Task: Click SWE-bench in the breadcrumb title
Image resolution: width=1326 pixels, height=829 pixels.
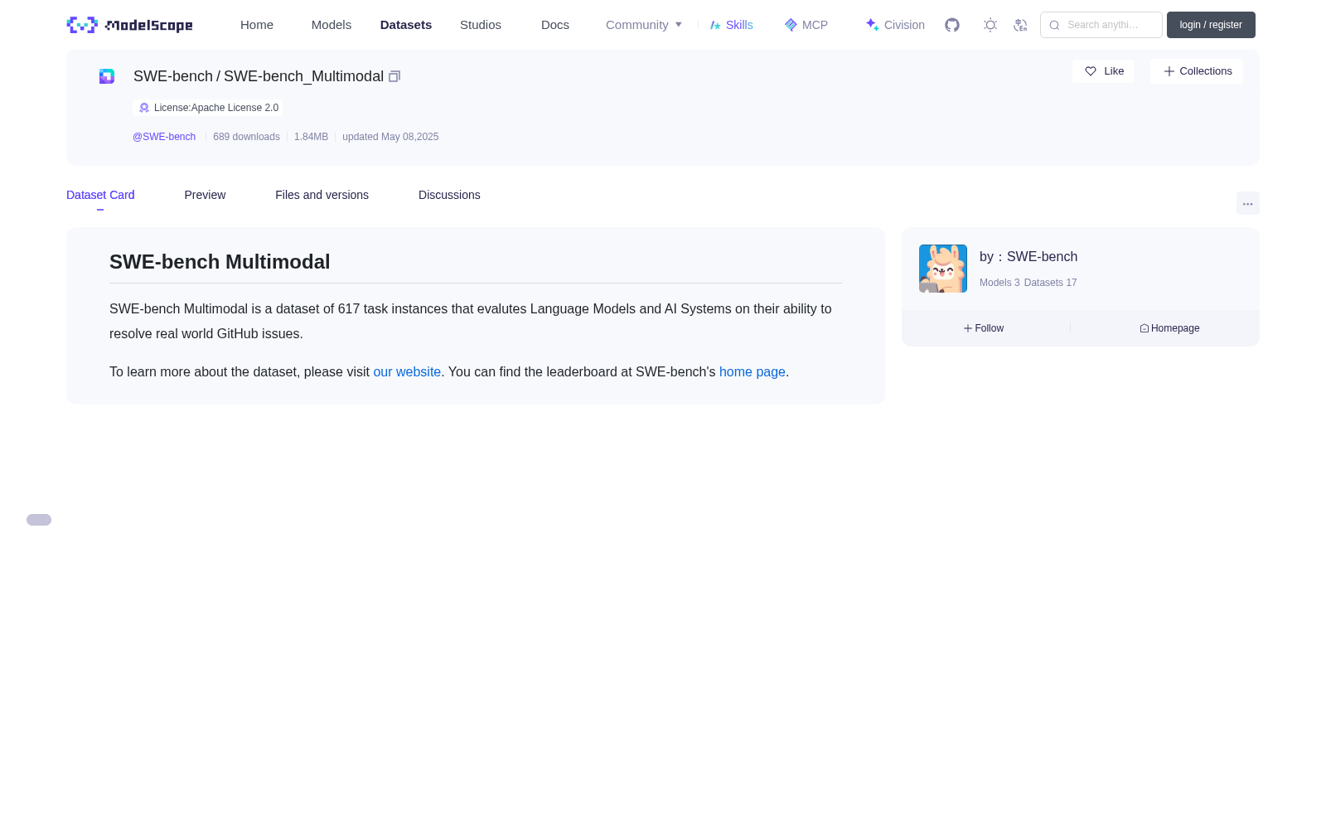Action: tap(173, 76)
